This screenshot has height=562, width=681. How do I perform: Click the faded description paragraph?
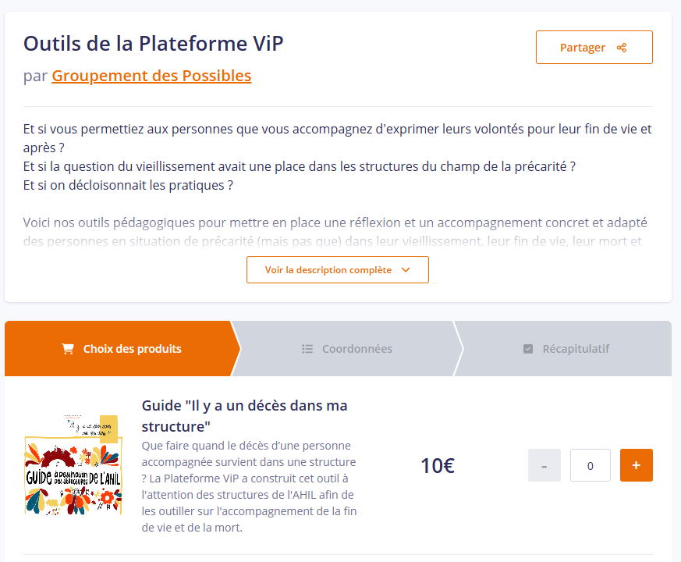pyautogui.click(x=335, y=232)
